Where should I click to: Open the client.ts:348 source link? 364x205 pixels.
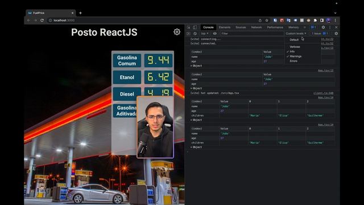(x=324, y=93)
